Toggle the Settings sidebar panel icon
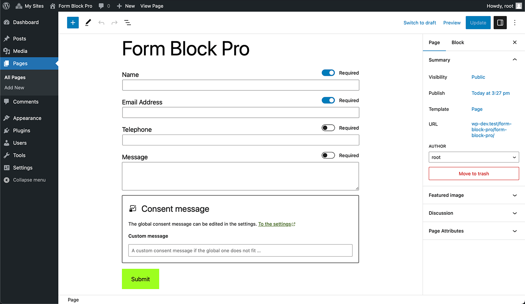The width and height of the screenshot is (525, 304). 500,23
